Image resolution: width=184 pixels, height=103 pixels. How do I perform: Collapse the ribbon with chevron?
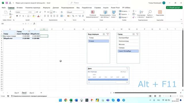pos(181,20)
